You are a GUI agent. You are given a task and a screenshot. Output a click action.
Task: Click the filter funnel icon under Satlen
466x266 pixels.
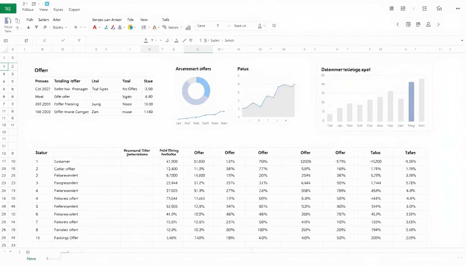[x=36, y=27]
